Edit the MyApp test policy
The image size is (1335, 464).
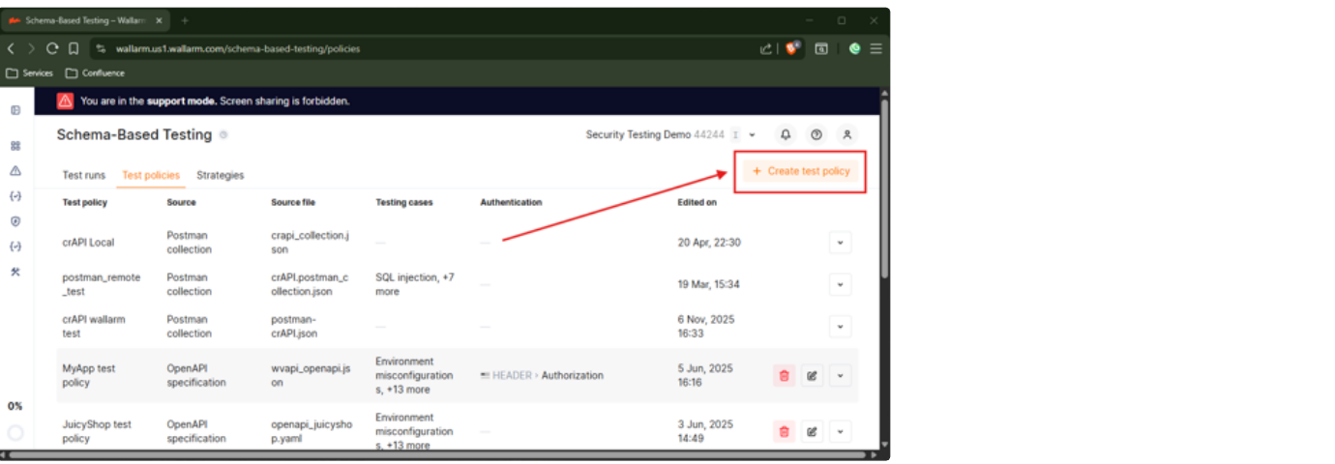(x=813, y=376)
